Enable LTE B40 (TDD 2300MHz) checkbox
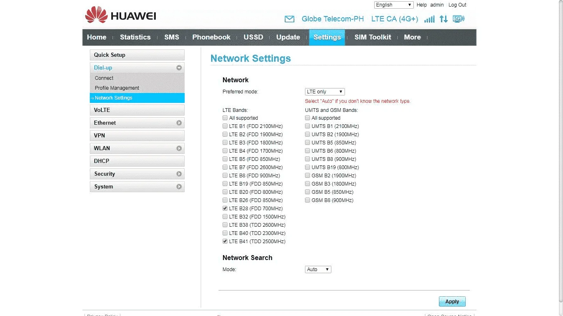This screenshot has width=563, height=316. pyautogui.click(x=225, y=233)
